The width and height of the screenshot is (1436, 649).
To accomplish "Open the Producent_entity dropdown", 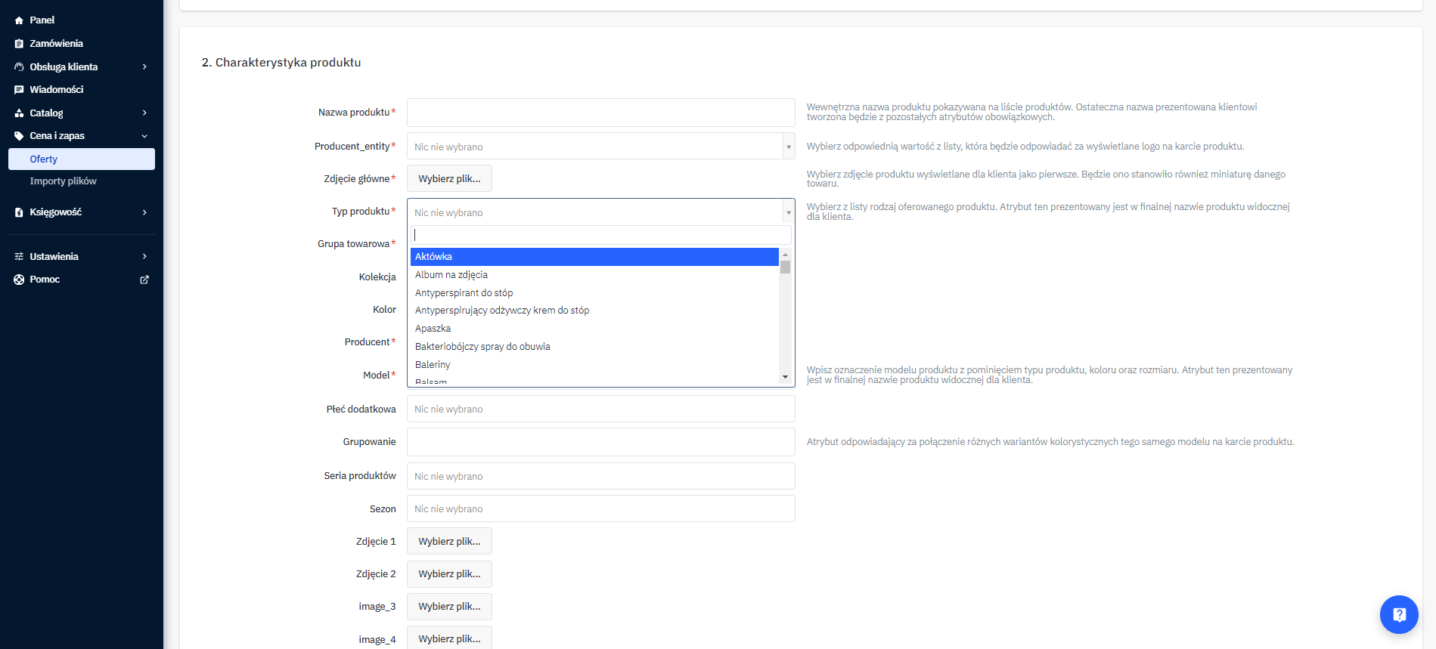I will [600, 147].
